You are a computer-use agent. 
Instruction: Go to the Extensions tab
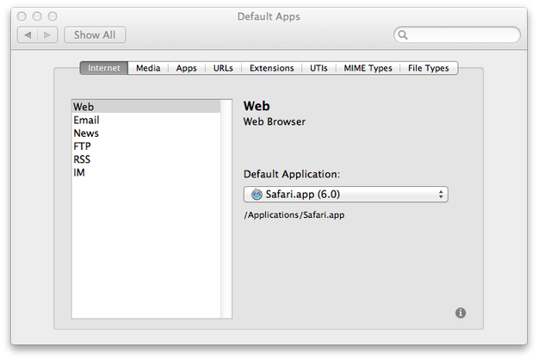tap(272, 68)
